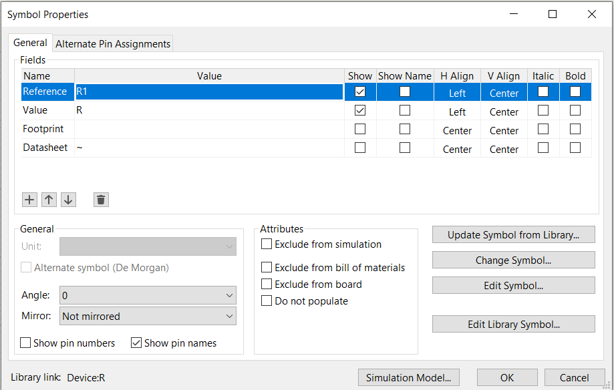Click the move field down arrow icon

pyautogui.click(x=68, y=200)
